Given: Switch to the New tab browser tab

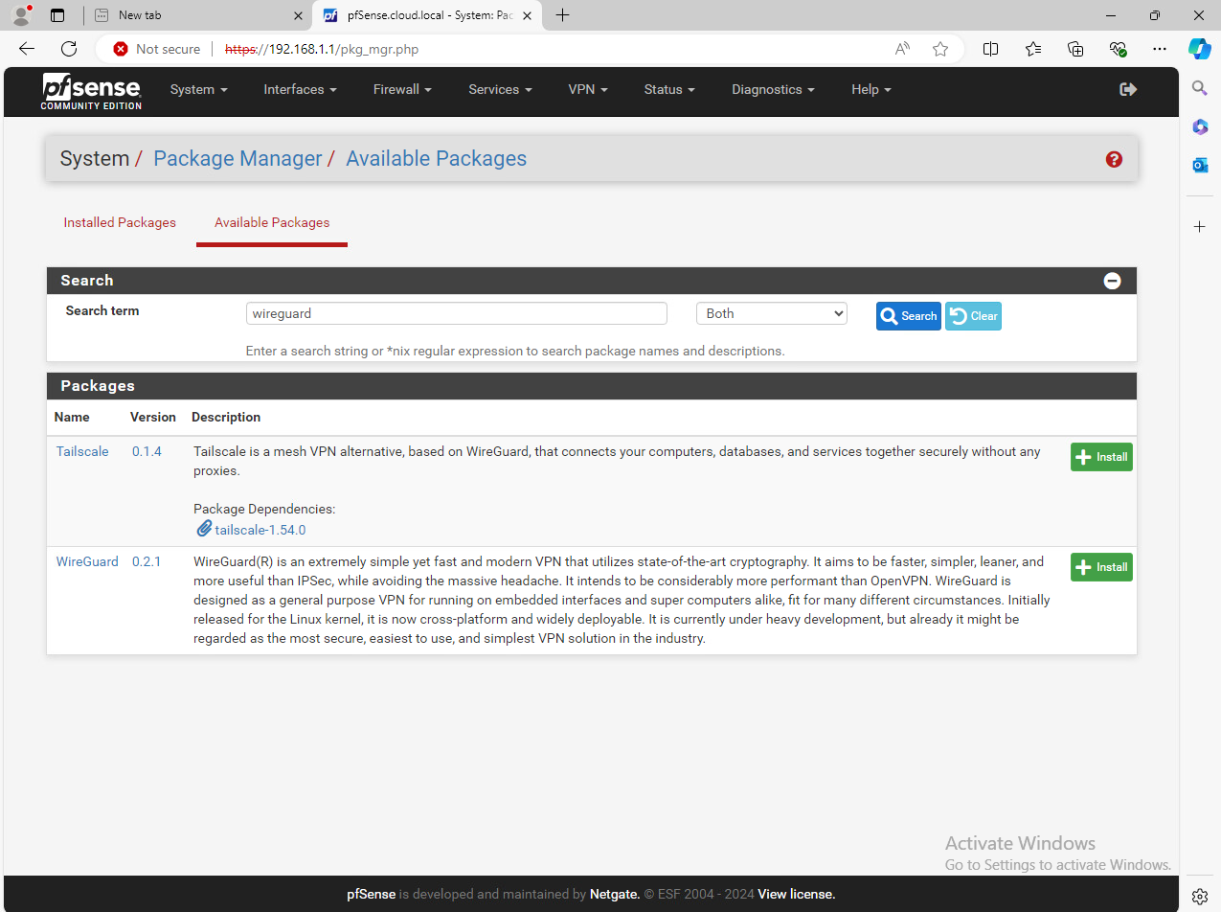Looking at the screenshot, I should (196, 15).
